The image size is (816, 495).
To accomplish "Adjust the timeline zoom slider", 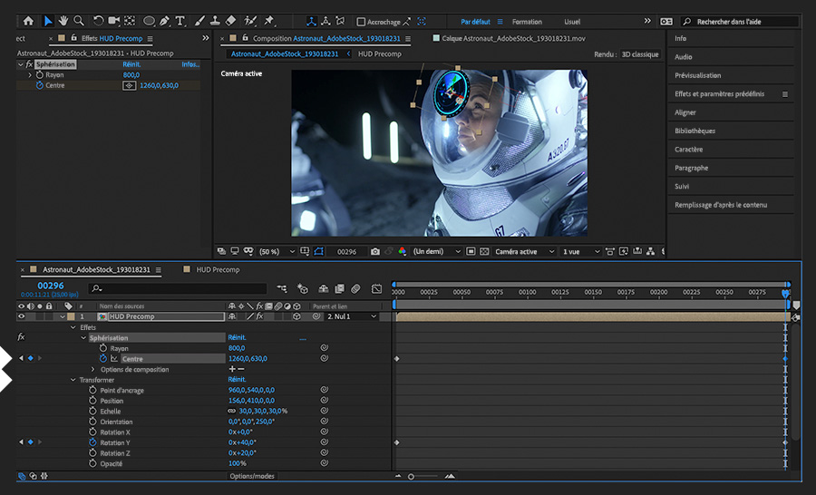I will coord(412,476).
